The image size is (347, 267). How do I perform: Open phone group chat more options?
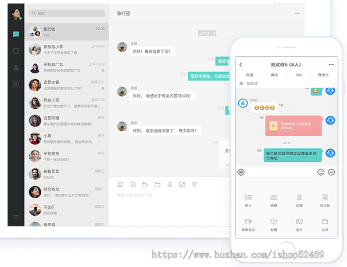[x=331, y=65]
